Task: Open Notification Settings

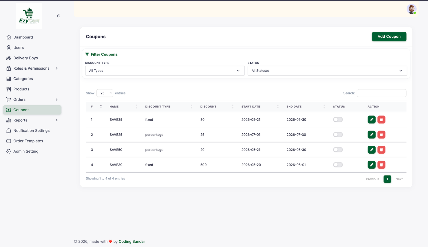Action: point(32,131)
